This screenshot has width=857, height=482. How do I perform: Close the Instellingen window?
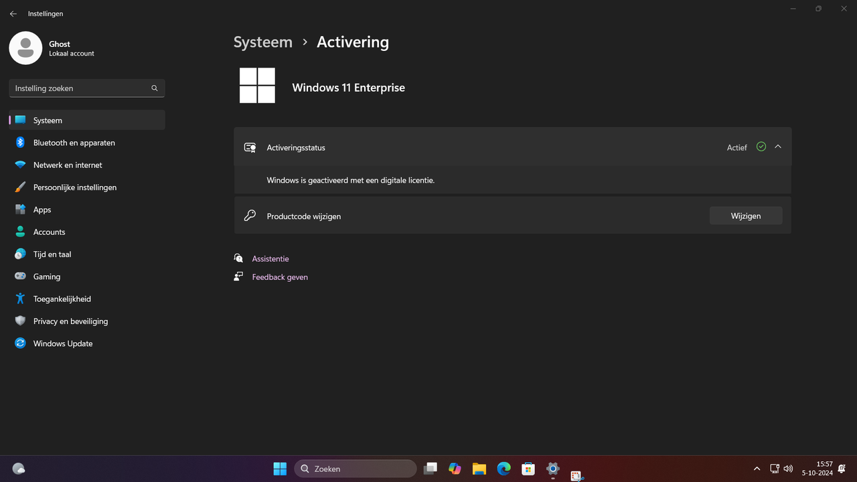click(x=844, y=9)
